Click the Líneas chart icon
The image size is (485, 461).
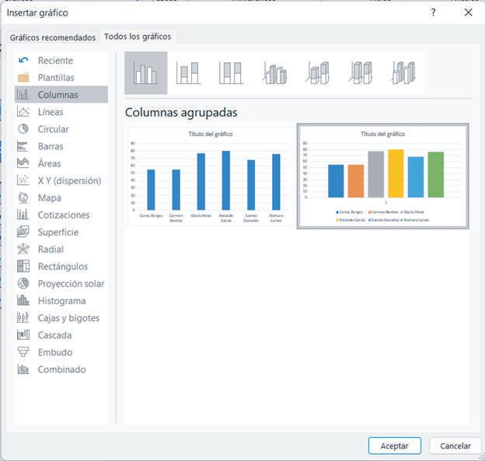click(x=23, y=112)
